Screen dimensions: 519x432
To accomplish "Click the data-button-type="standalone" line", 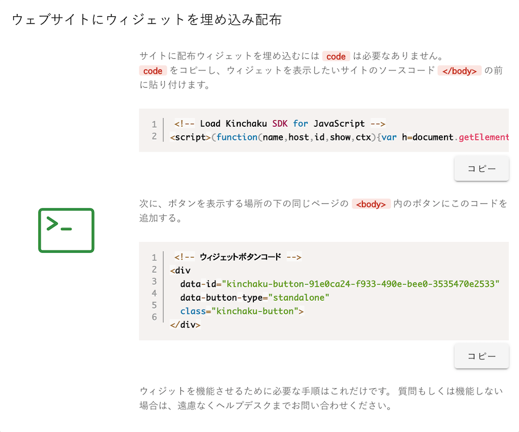I will pos(254,298).
